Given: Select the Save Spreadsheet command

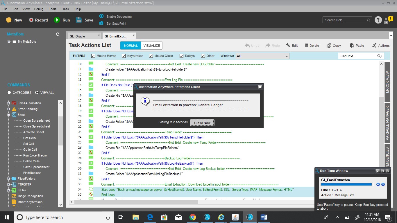Looking at the screenshot, I should (36, 167).
